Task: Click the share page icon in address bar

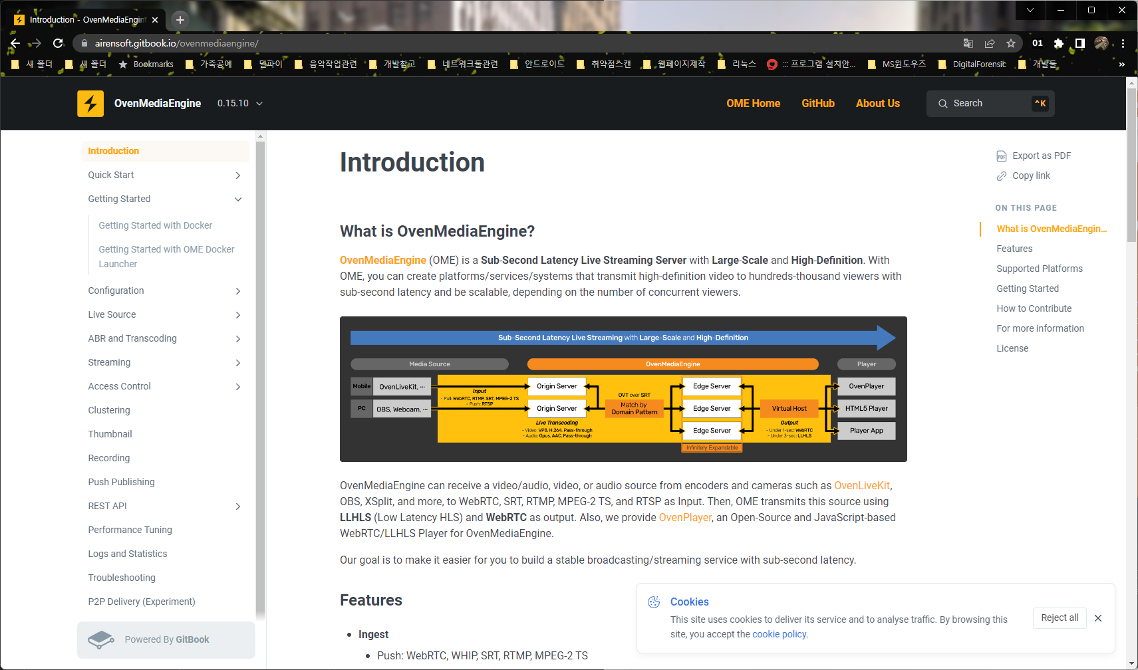Action: click(990, 43)
